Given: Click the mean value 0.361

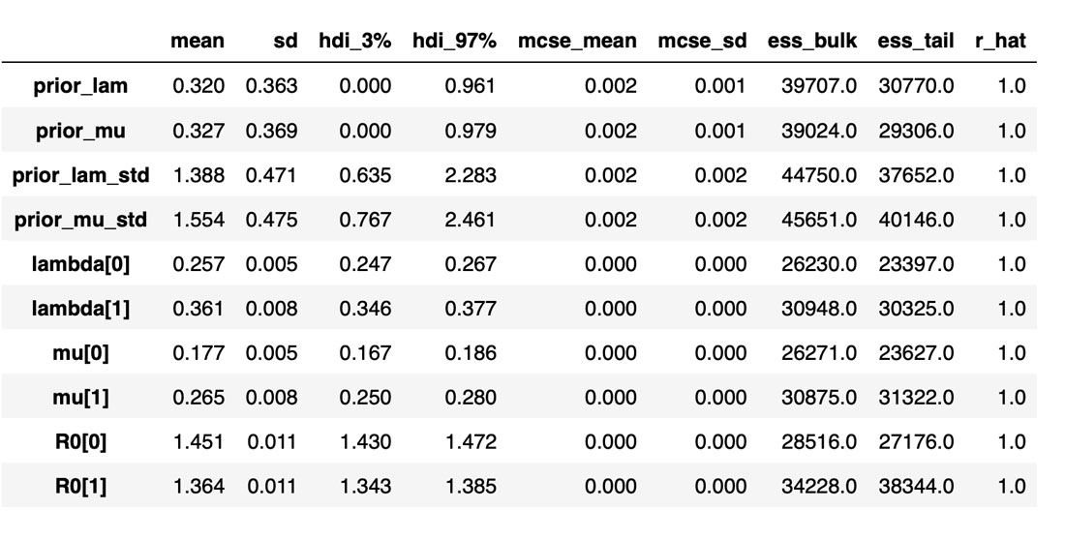Looking at the screenshot, I should tap(198, 309).
